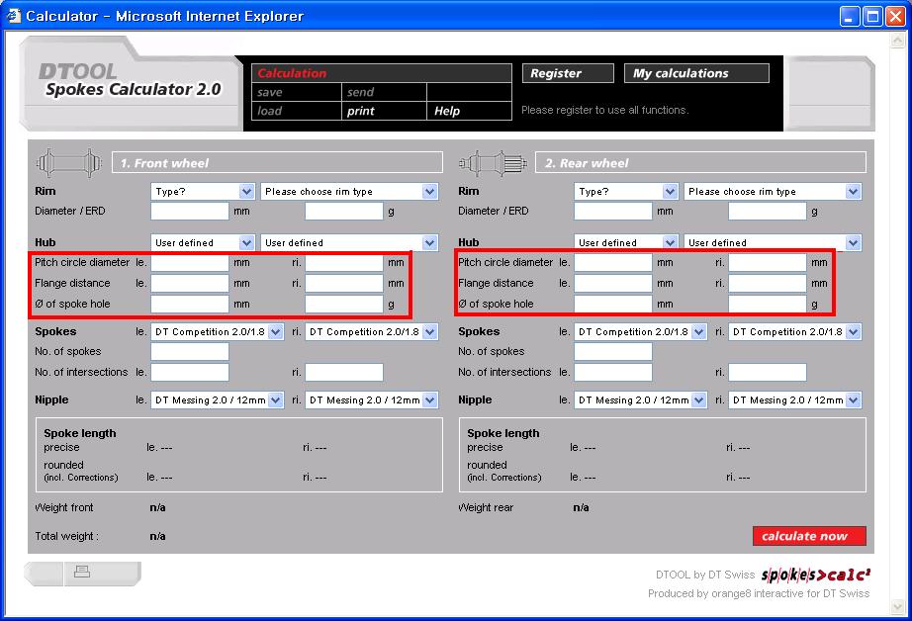Open front hub second 'User defined' dropdown
The height and width of the screenshot is (621, 912).
(x=349, y=242)
